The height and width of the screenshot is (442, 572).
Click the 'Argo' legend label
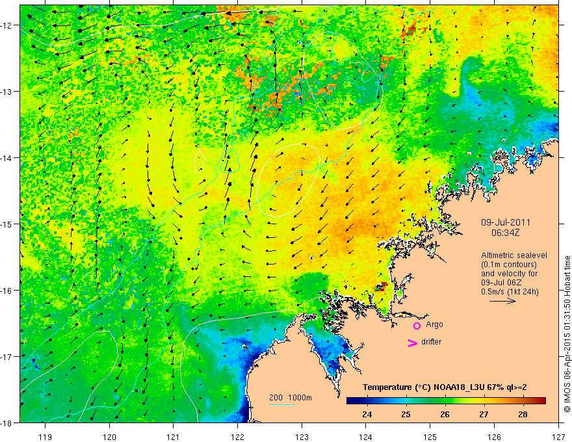pyautogui.click(x=434, y=324)
